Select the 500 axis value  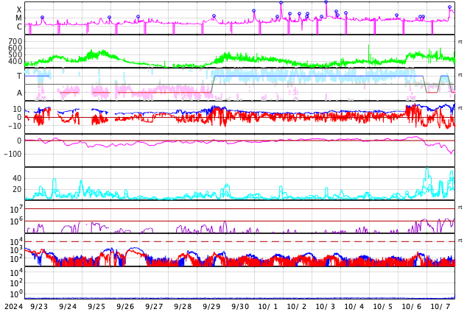15,54
